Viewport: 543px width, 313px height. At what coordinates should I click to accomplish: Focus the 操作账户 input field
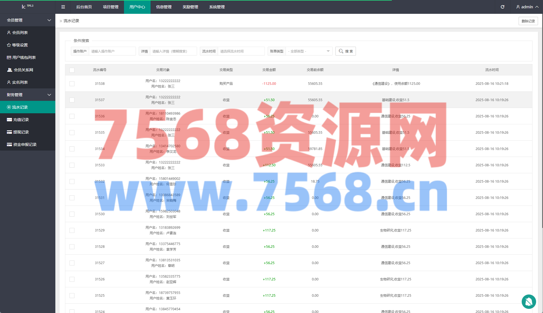coord(112,51)
